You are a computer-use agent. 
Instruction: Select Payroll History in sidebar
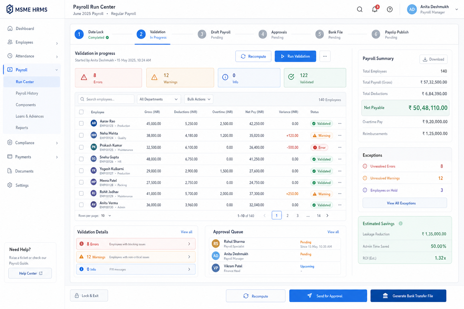coord(27,93)
